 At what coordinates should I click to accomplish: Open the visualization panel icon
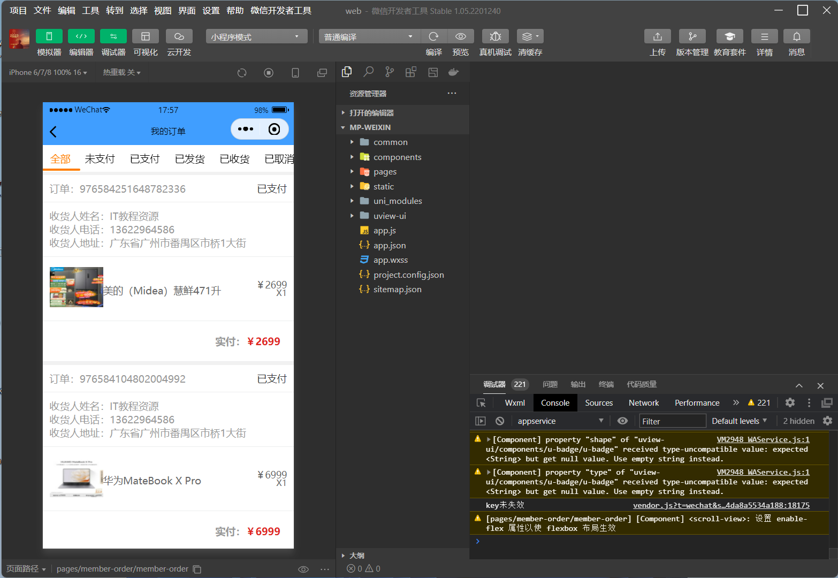pyautogui.click(x=146, y=36)
